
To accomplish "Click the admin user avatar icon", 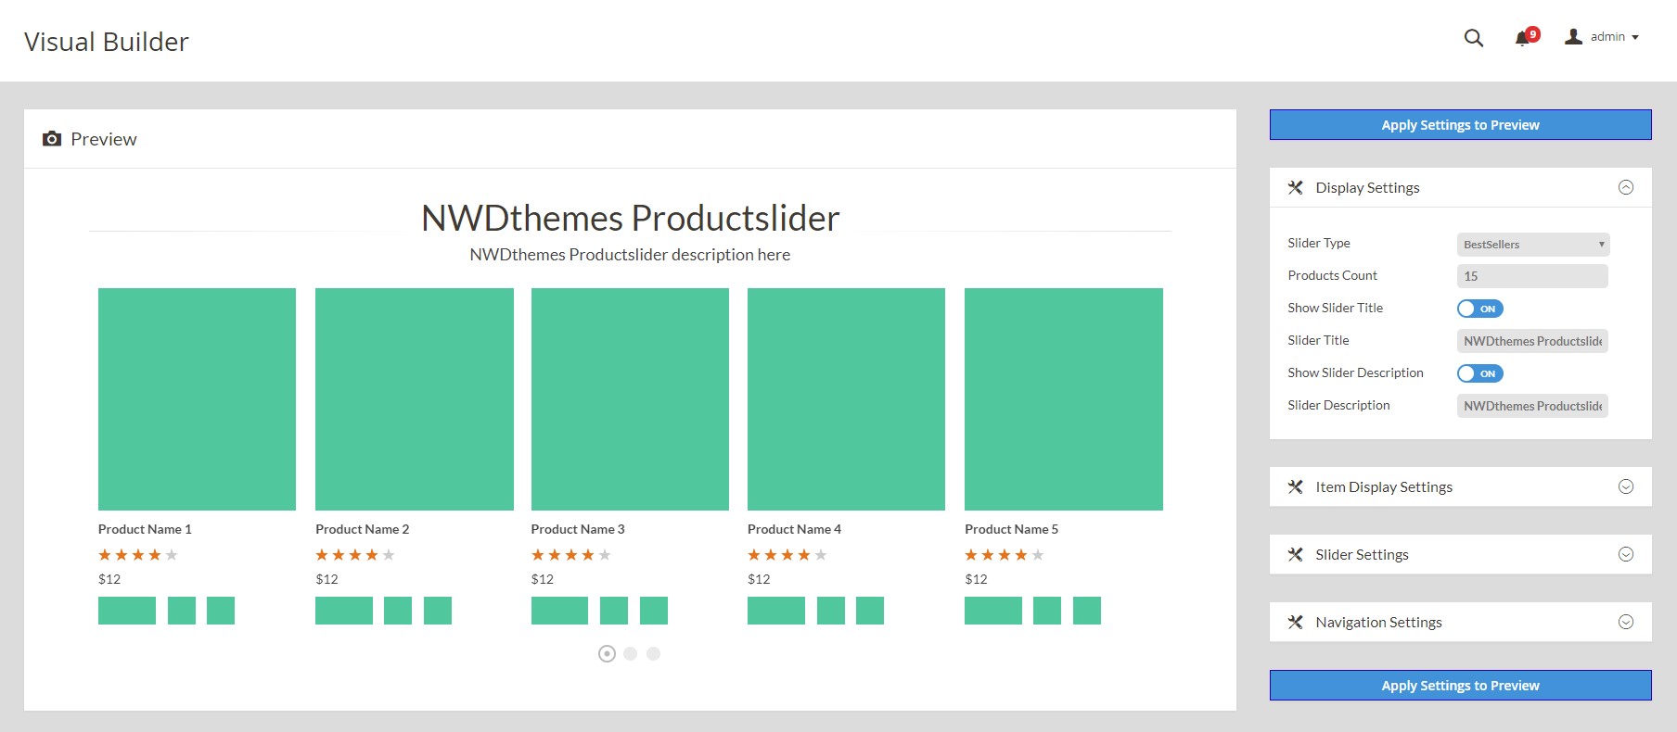I will click(1573, 37).
